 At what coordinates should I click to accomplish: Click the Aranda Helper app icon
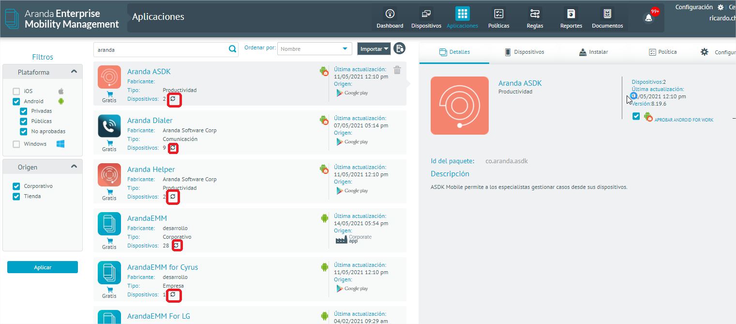109,175
